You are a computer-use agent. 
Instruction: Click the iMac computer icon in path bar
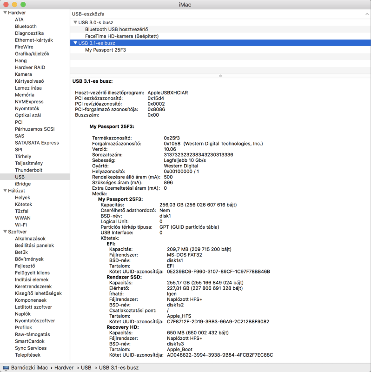(6, 368)
